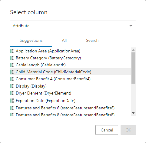Viewport: 146px width, 143px height.
Task: Click the attribute icon beside Dryer Element
Action: tap(12, 93)
